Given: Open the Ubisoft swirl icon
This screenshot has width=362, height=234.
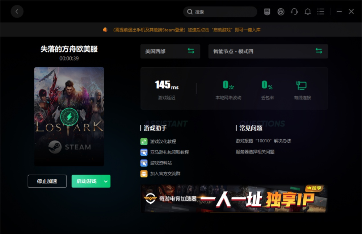Looking at the screenshot, I should point(281,12).
